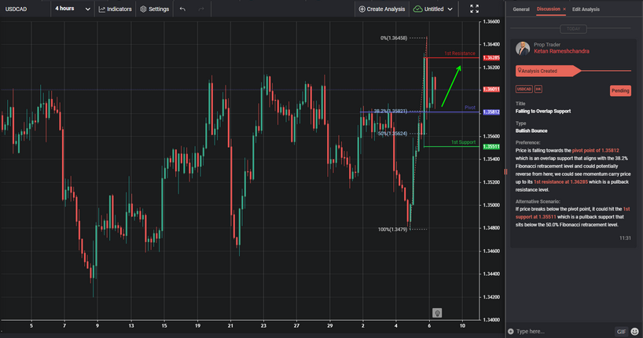Viewport: 643px width, 338px height.
Task: Open the emoji picker
Action: point(635,332)
